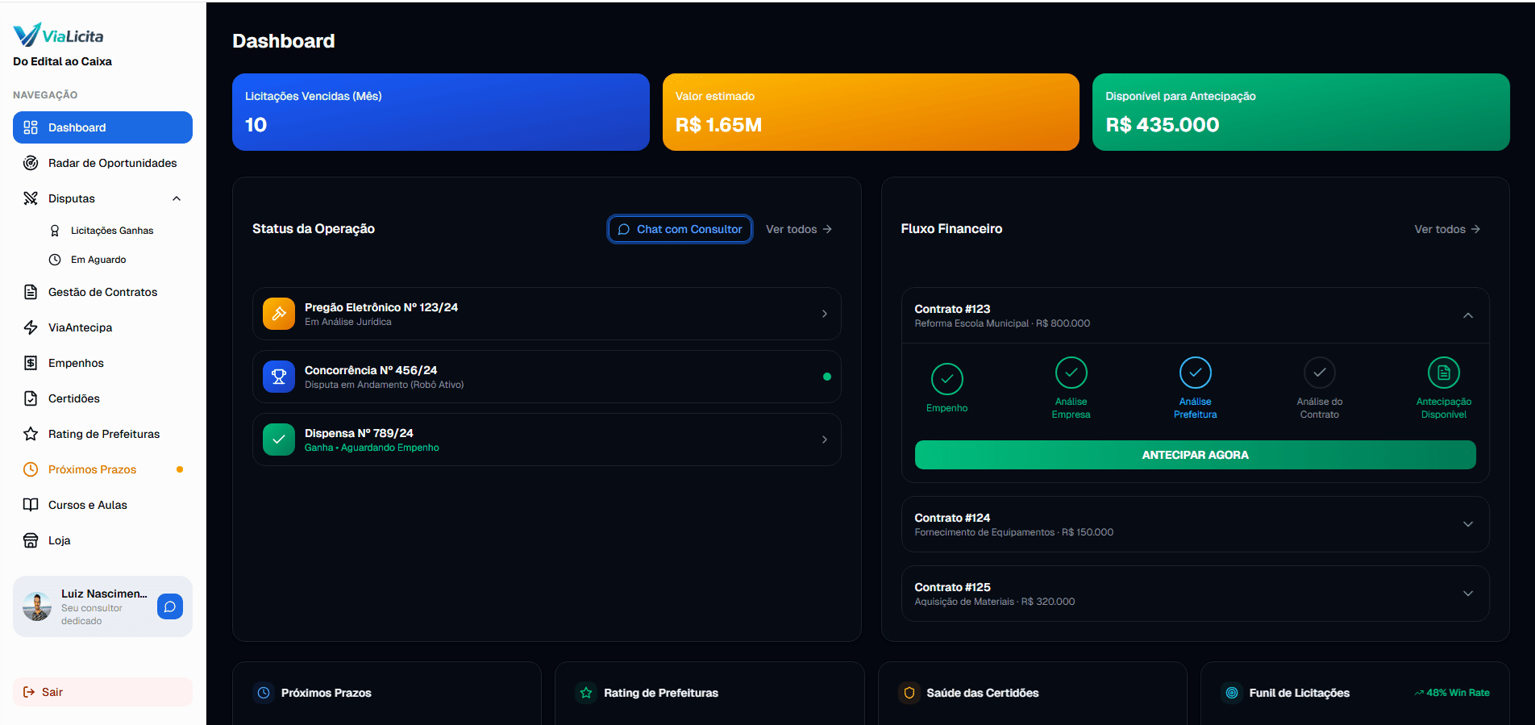Open Concorrência Nº 456/24 row
This screenshot has width=1535, height=725.
pos(547,377)
